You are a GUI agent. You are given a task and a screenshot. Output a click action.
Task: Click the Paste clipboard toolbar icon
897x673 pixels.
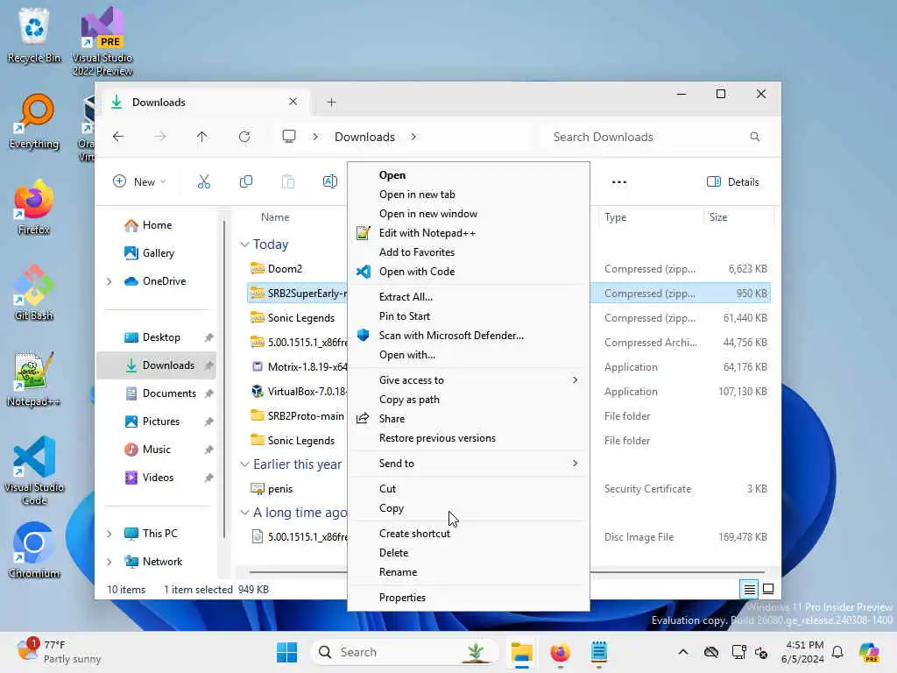[287, 182]
